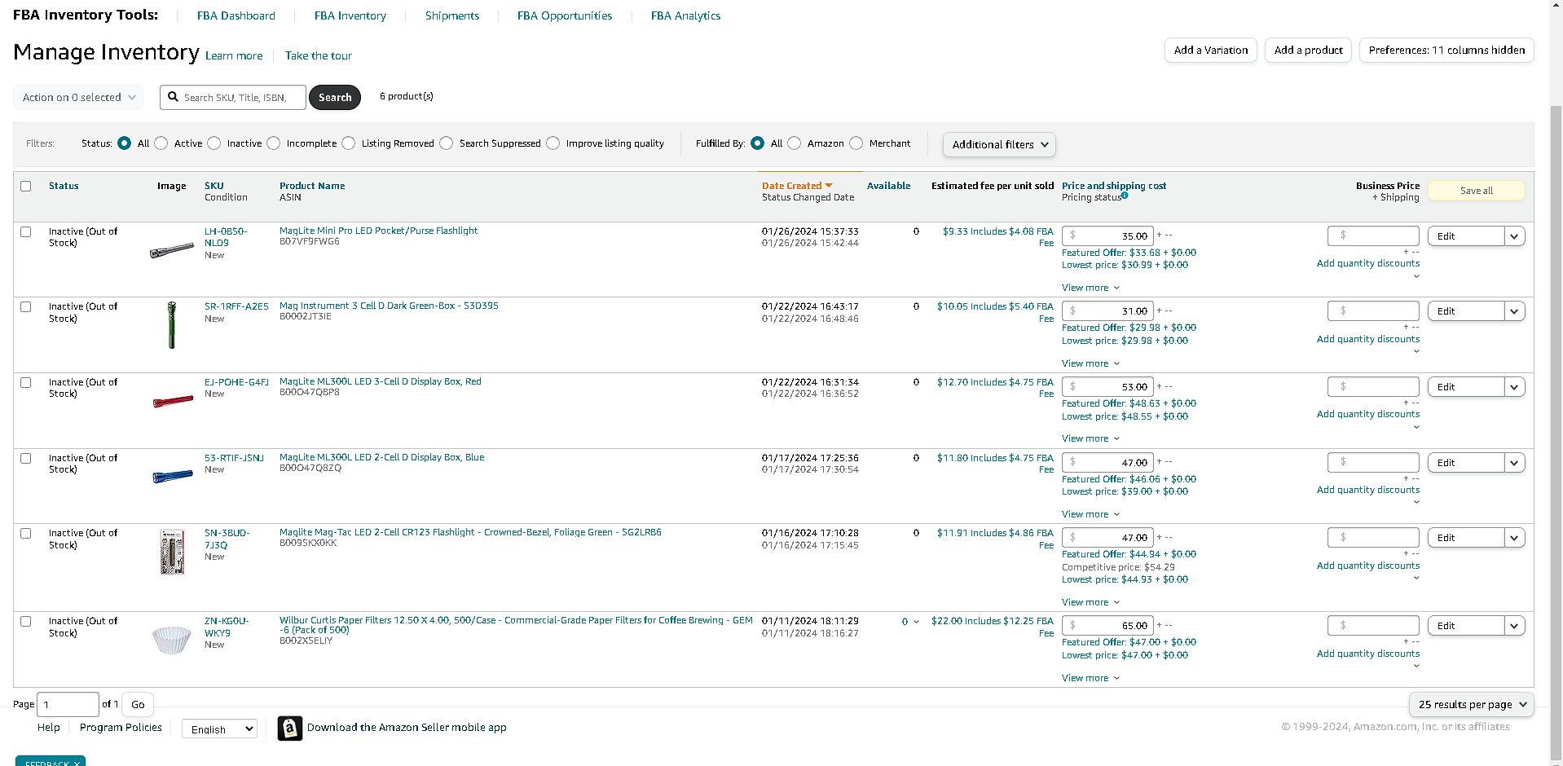The height and width of the screenshot is (766, 1563).
Task: Open the red ML300L flashlight image
Action: point(173,401)
